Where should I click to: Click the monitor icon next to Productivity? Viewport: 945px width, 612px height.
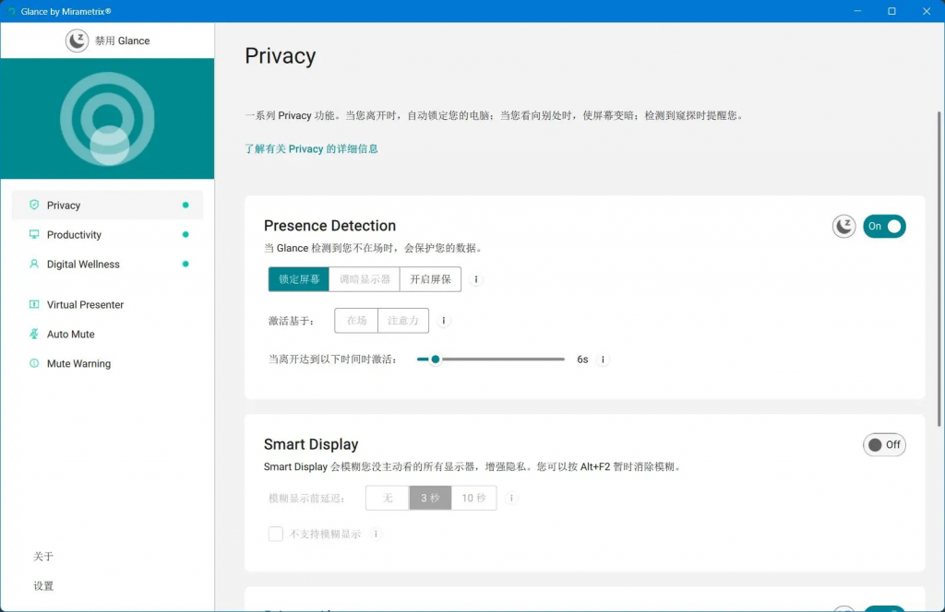click(x=34, y=235)
